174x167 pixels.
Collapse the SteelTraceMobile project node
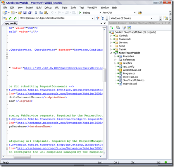pyautogui.click(x=111, y=53)
